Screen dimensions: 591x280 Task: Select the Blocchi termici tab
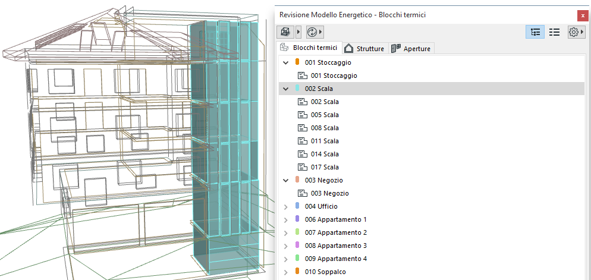(x=309, y=48)
